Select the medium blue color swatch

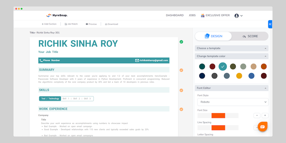point(251,76)
